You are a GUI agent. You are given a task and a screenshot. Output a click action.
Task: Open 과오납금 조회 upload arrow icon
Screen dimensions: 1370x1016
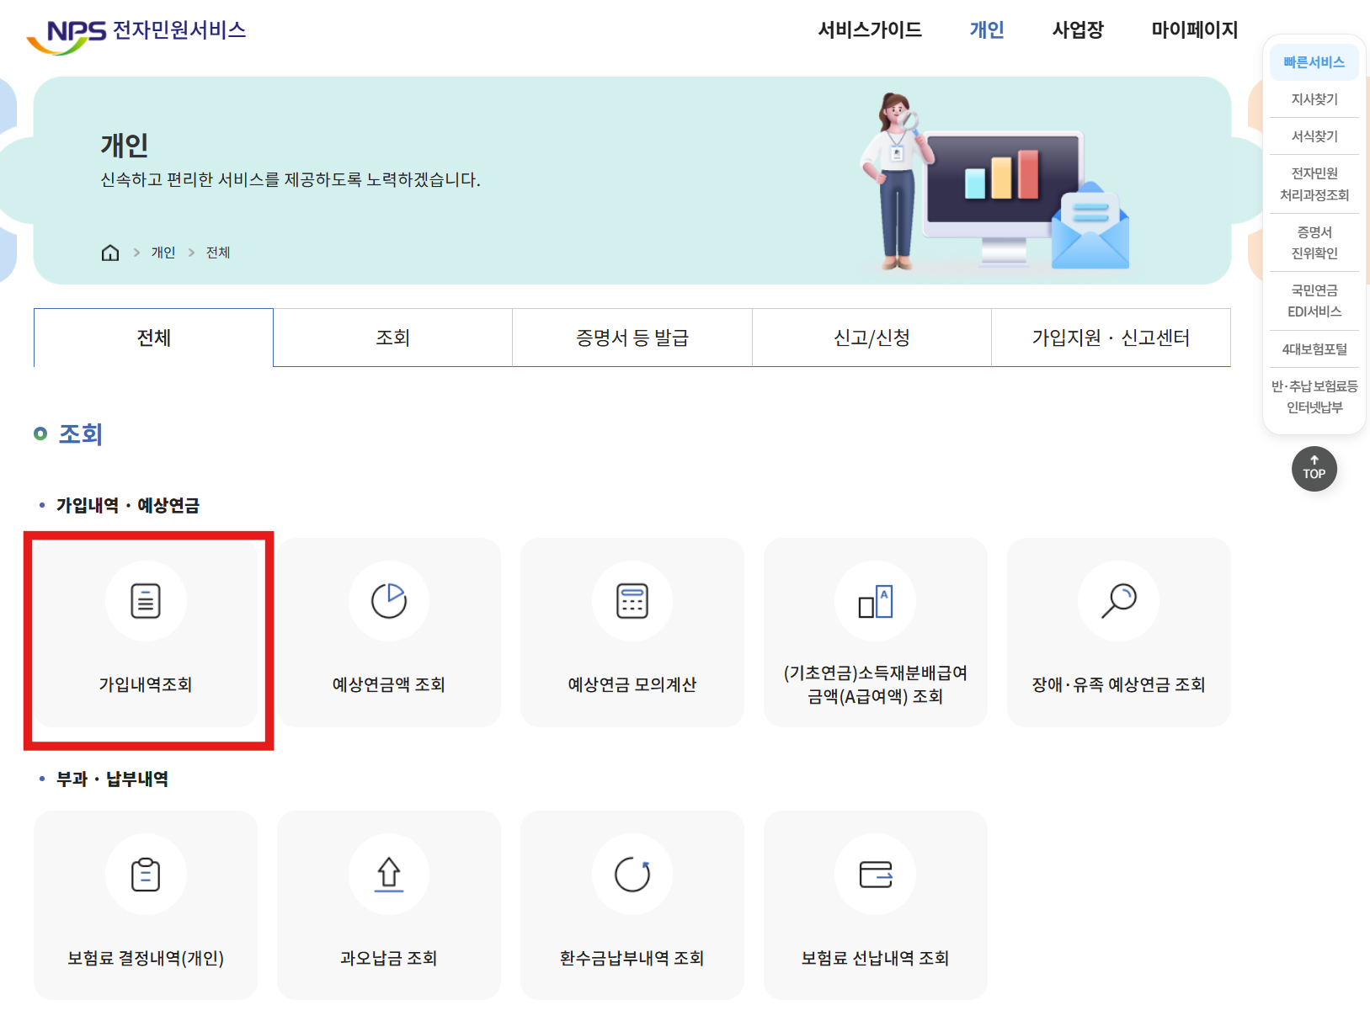[x=388, y=874]
